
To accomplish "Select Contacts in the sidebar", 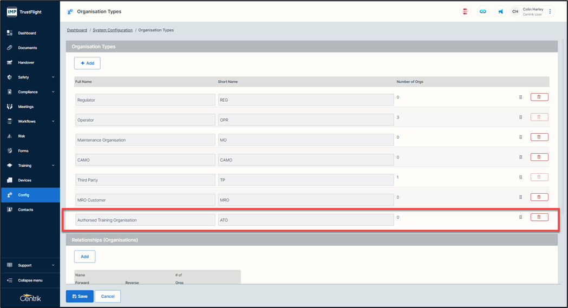I will tap(25, 209).
